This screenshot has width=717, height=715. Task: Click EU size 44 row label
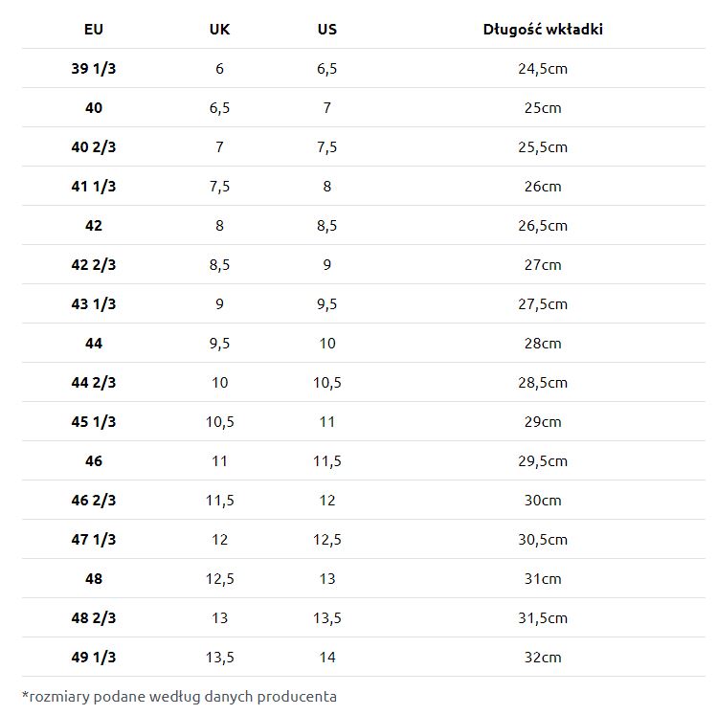tap(94, 344)
